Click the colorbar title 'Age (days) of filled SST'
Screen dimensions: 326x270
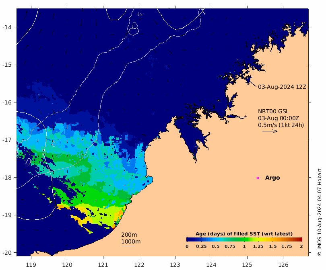pos(244,234)
